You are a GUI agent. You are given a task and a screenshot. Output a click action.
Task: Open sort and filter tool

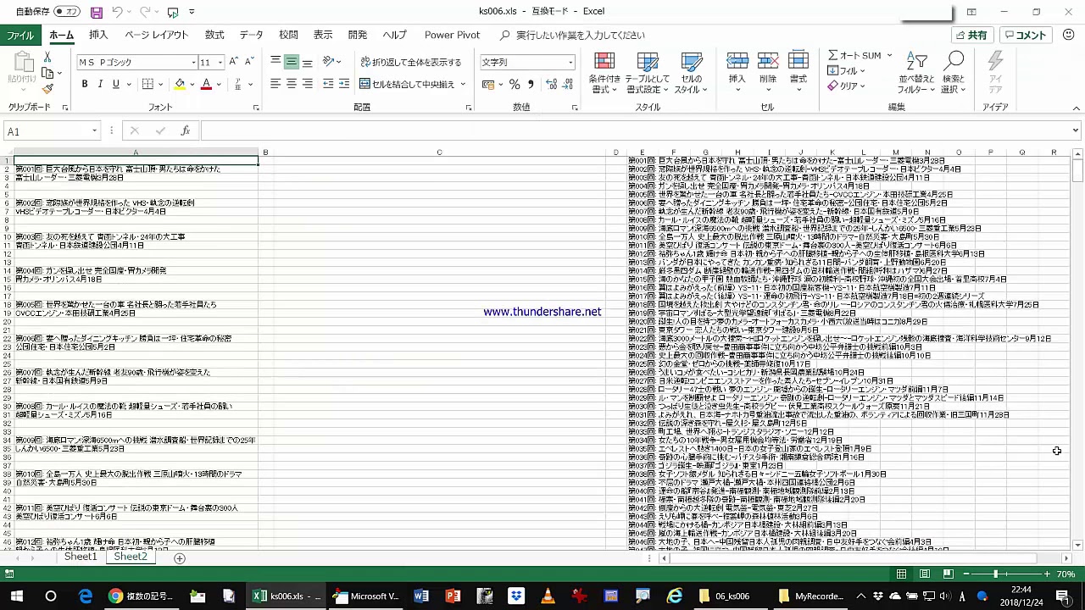[916, 64]
